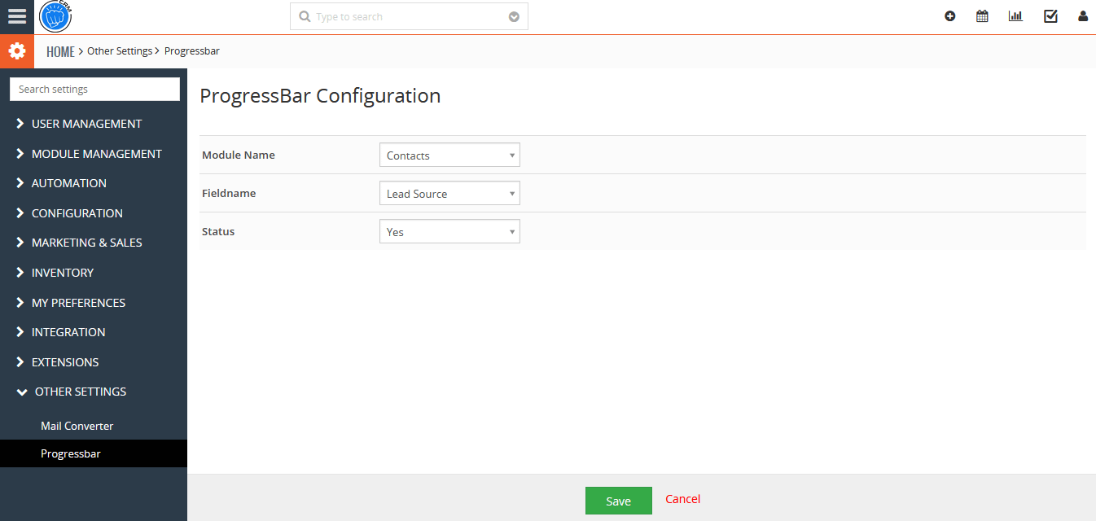Select Mail Converter in sidebar
This screenshot has width=1096, height=521.
pyautogui.click(x=77, y=426)
